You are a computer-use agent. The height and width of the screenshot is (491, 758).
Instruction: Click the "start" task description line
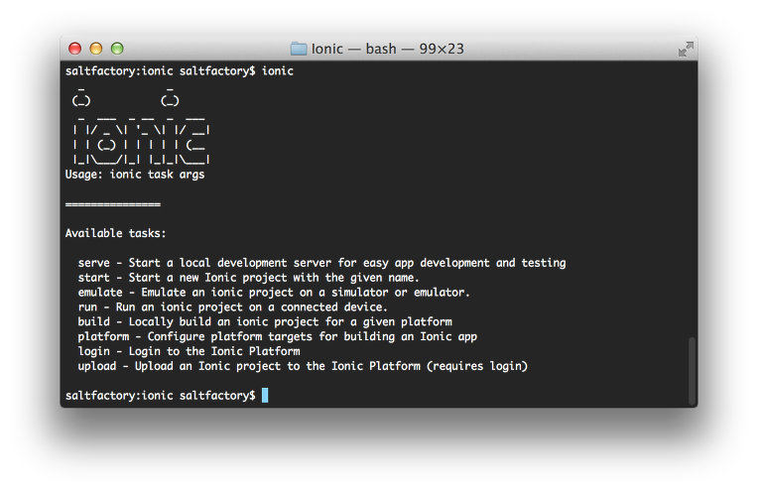pos(248,278)
